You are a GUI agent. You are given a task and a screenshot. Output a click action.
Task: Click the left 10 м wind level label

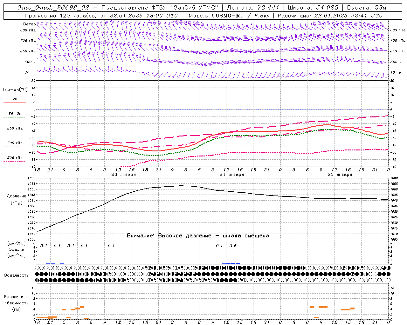[x=30, y=73]
